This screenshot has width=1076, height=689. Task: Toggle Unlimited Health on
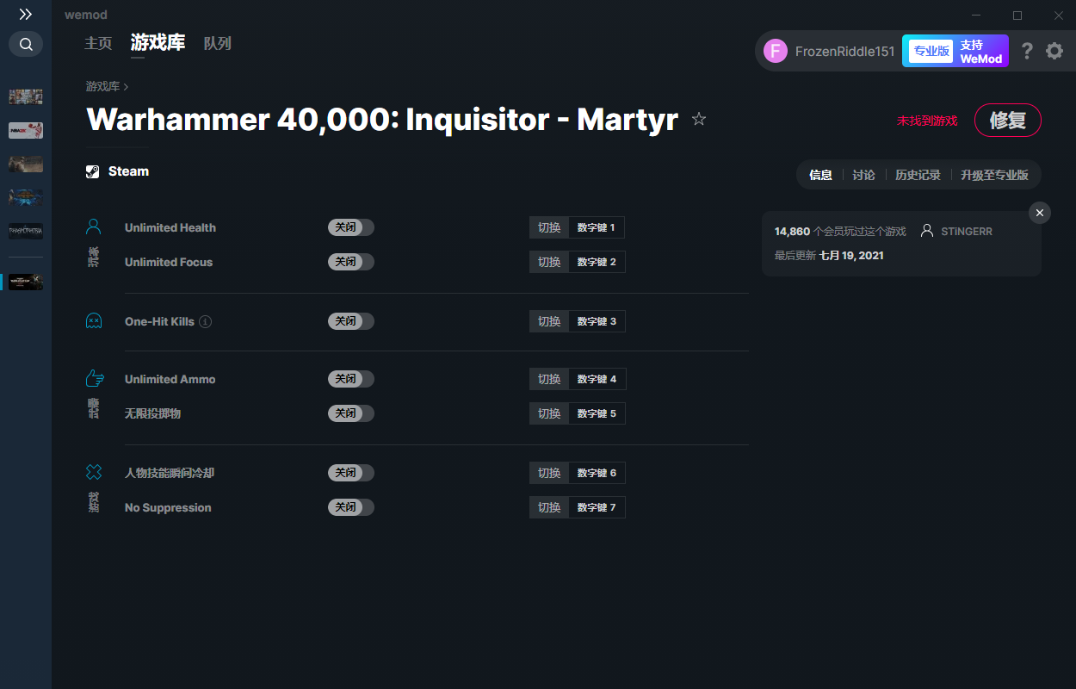coord(351,227)
